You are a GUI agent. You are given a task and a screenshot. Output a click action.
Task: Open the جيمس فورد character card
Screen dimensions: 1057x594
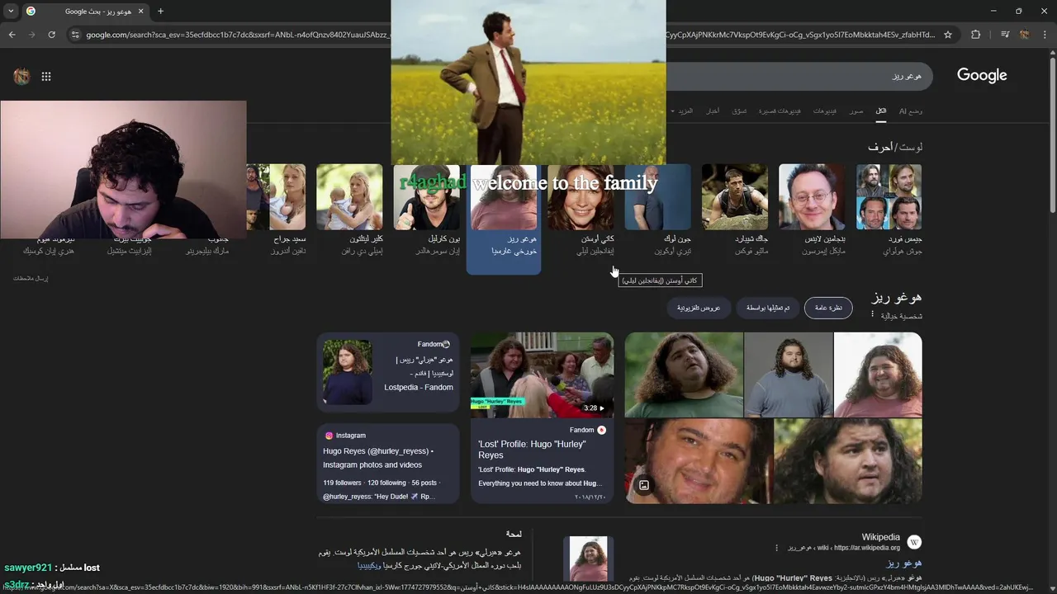pos(889,210)
